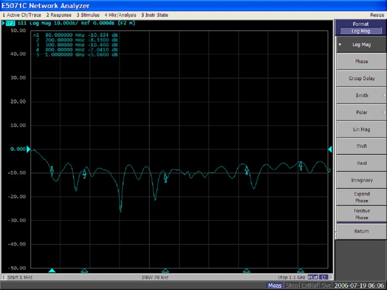Click marker 4 readout 800.00000 MHz
The image size is (387, 290).
tap(65, 50)
